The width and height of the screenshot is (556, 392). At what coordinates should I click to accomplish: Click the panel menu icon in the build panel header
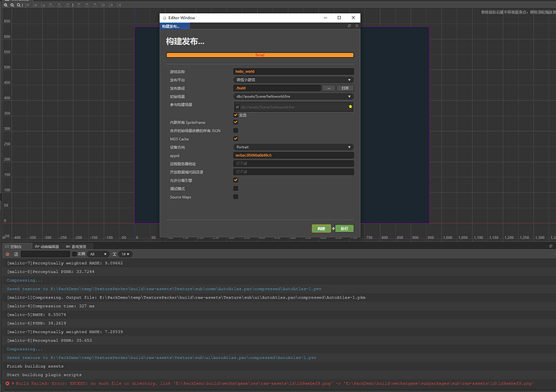point(355,27)
